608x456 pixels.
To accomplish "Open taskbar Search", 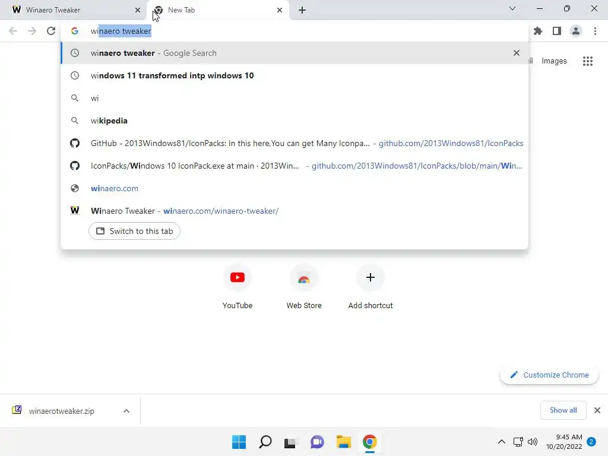I will pyautogui.click(x=265, y=442).
